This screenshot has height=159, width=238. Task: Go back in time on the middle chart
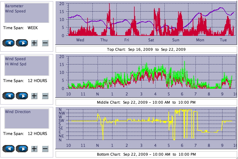tap(9, 96)
